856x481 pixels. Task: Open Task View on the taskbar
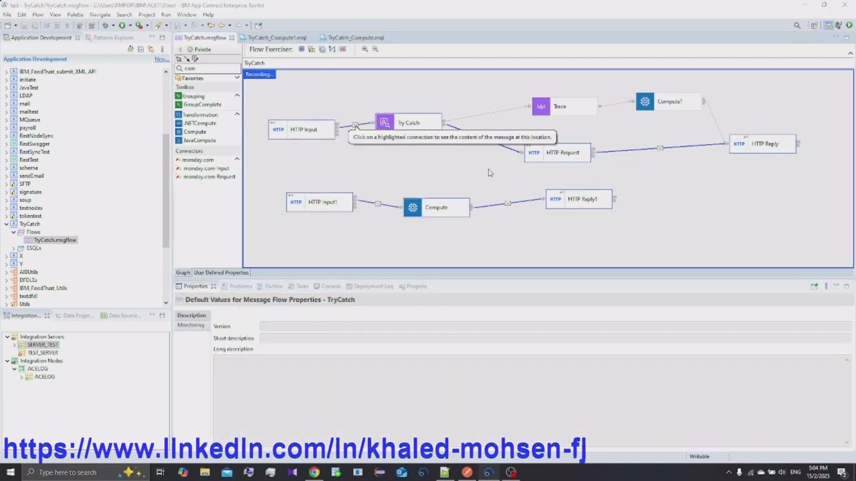pyautogui.click(x=160, y=472)
